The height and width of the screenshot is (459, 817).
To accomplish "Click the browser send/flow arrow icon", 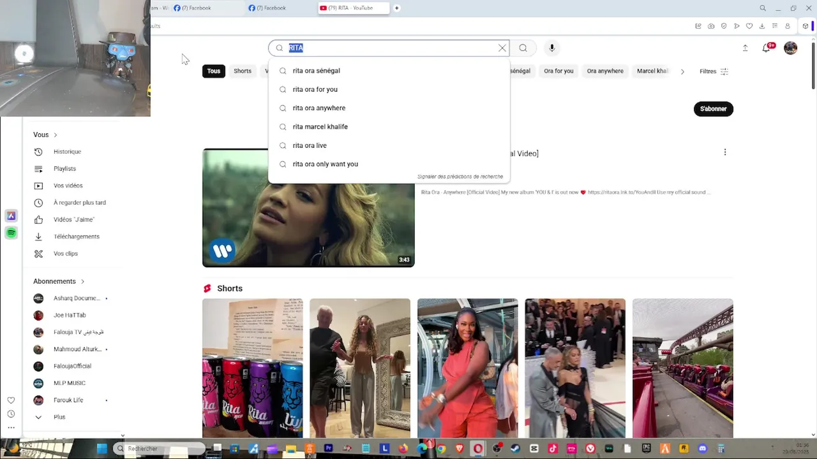I will point(737,26).
